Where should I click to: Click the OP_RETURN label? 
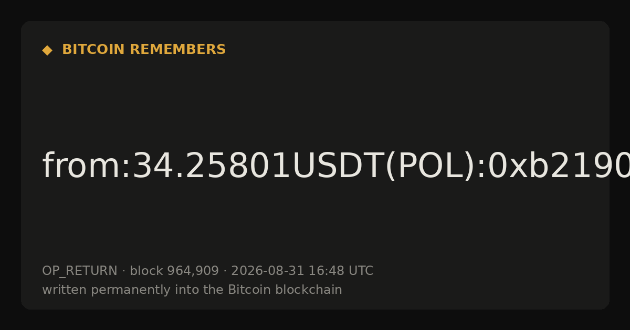(x=80, y=271)
